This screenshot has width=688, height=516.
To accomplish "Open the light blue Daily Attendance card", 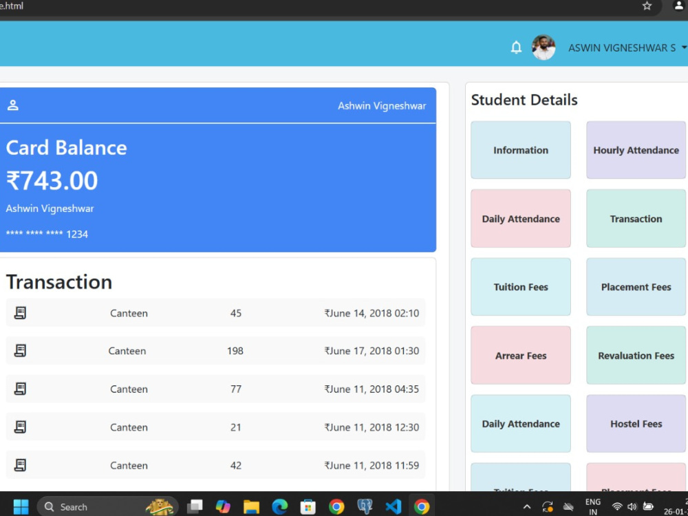I will [521, 424].
